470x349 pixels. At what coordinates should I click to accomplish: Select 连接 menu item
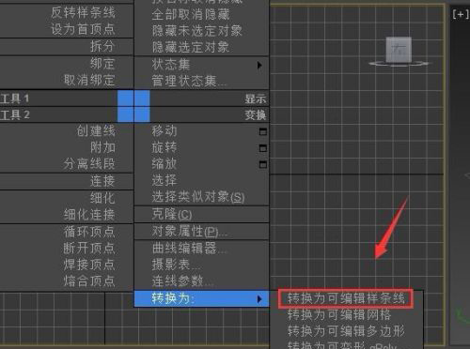(x=102, y=181)
